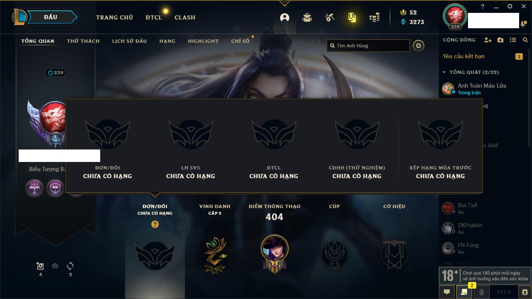
Task: Toggle the microphone mute button
Action: (482, 292)
